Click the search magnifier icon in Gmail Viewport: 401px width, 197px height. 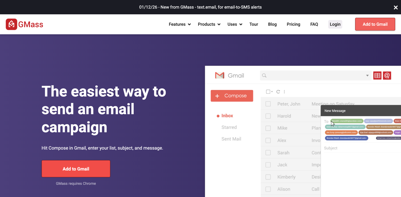click(x=264, y=76)
